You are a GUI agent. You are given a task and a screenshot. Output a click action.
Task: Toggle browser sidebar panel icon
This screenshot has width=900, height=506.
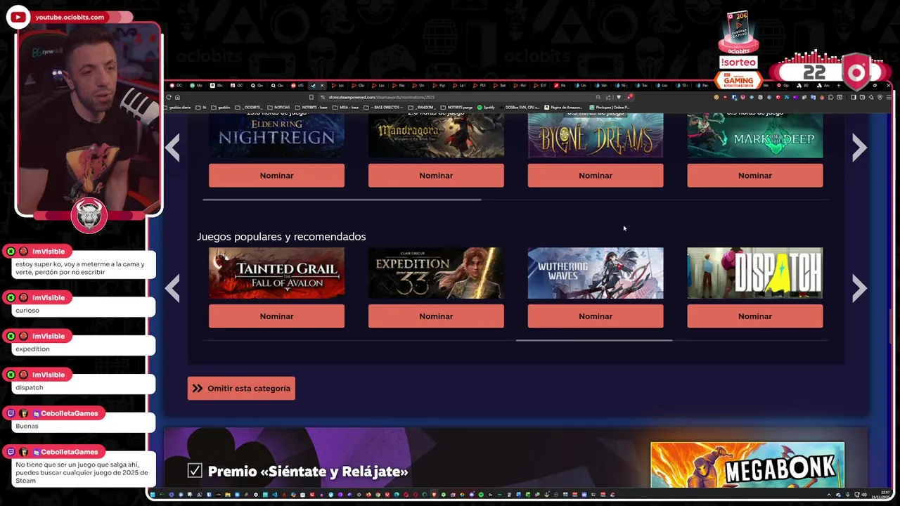pyautogui.click(x=853, y=97)
